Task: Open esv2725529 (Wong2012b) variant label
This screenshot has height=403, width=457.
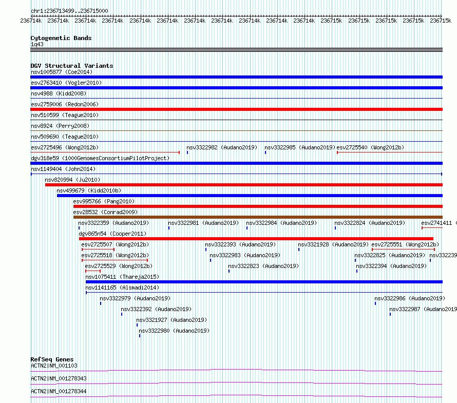Action: pos(119,266)
